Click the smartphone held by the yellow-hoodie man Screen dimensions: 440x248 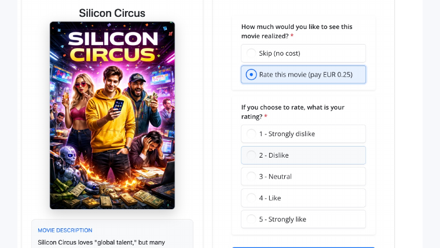(118, 105)
